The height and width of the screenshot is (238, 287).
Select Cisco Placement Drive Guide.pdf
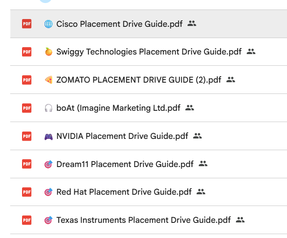coord(119,24)
